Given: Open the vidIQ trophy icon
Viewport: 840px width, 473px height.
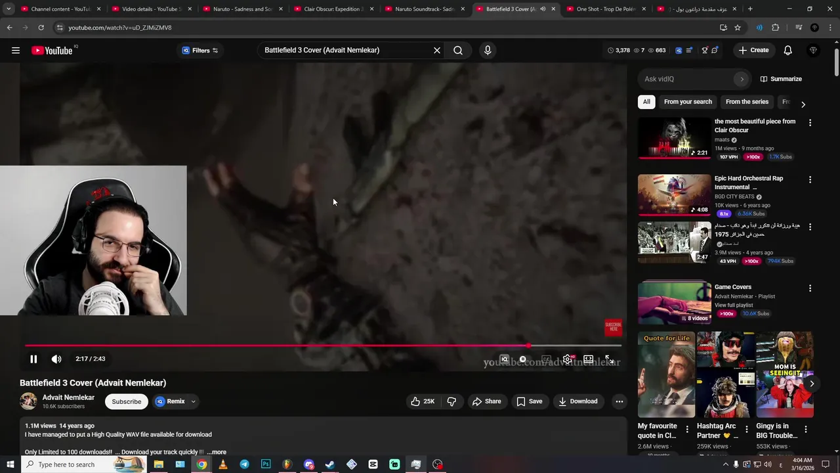Looking at the screenshot, I should (x=705, y=51).
